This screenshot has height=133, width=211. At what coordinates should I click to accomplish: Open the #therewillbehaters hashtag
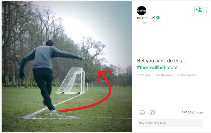pos(157,67)
